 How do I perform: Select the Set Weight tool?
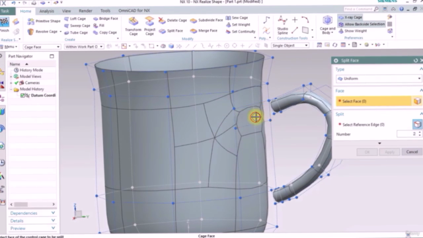click(x=238, y=25)
